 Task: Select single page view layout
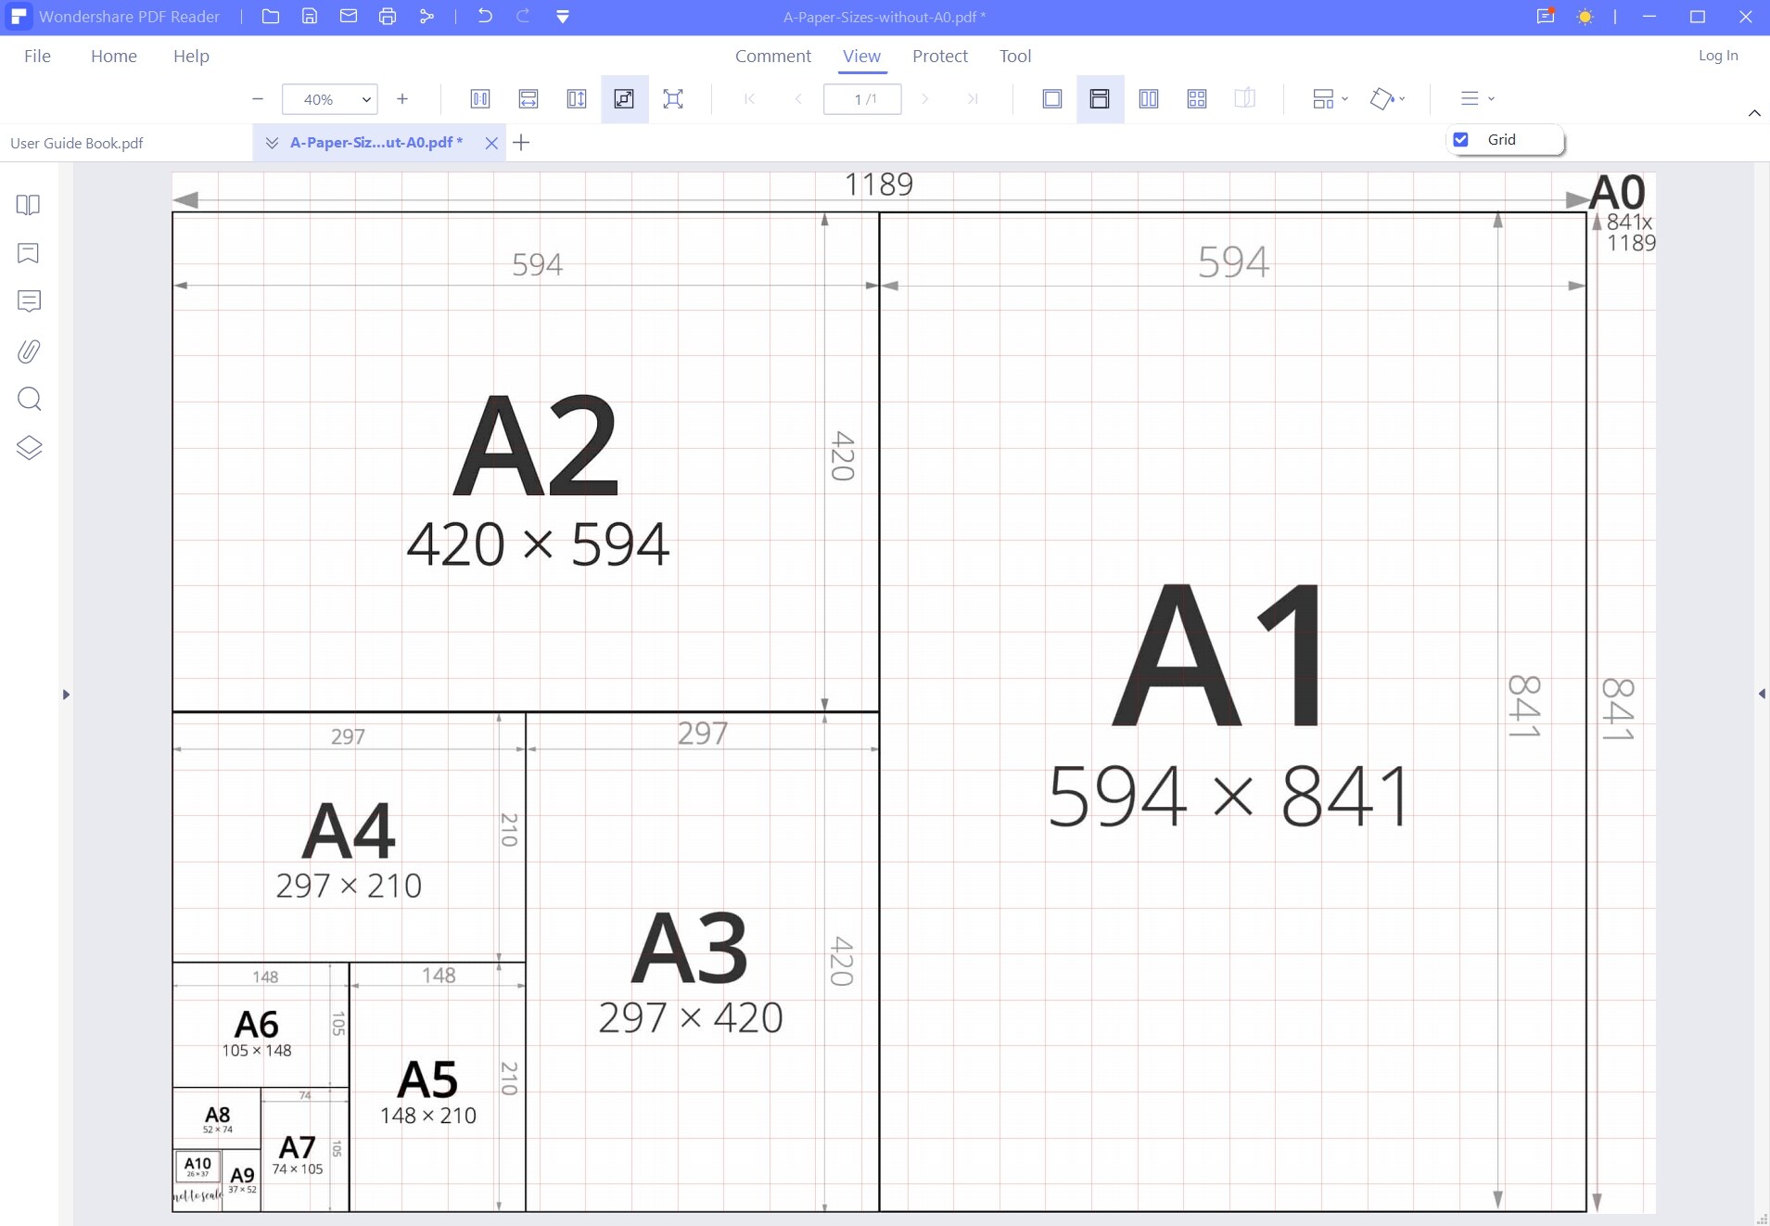click(1052, 99)
